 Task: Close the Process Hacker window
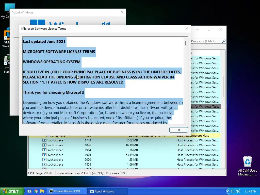tap(221, 29)
